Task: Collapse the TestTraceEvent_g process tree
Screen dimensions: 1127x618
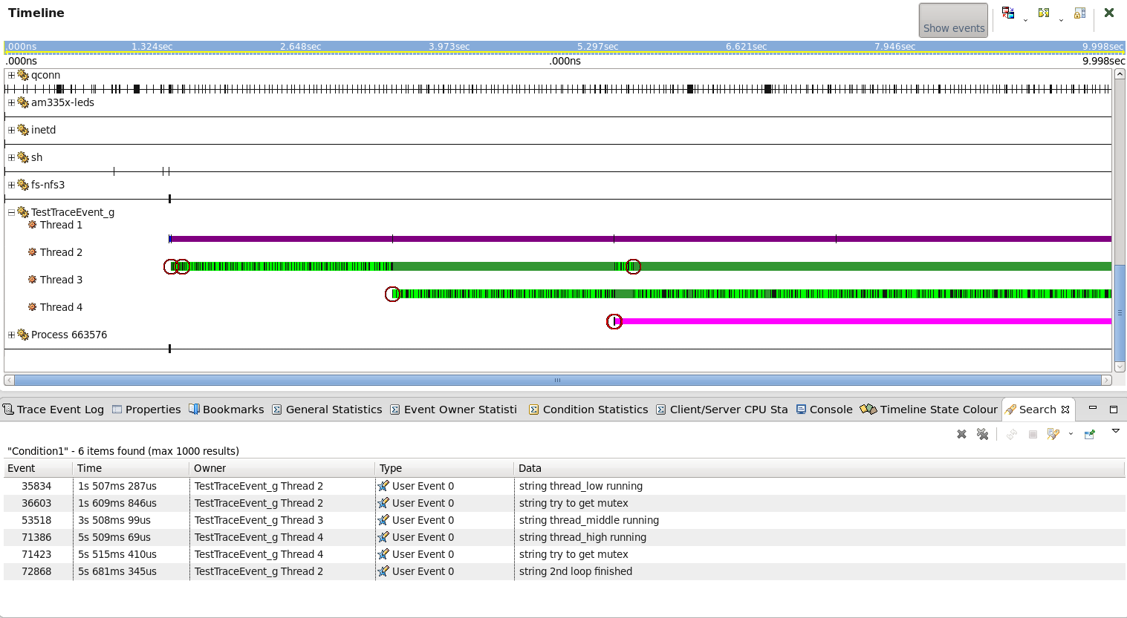Action: click(11, 212)
